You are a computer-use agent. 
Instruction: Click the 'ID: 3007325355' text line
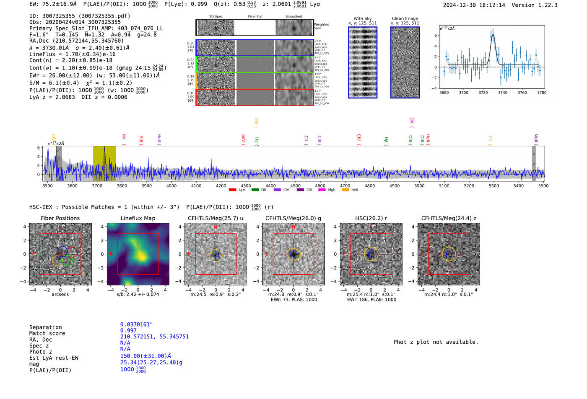pos(80,16)
